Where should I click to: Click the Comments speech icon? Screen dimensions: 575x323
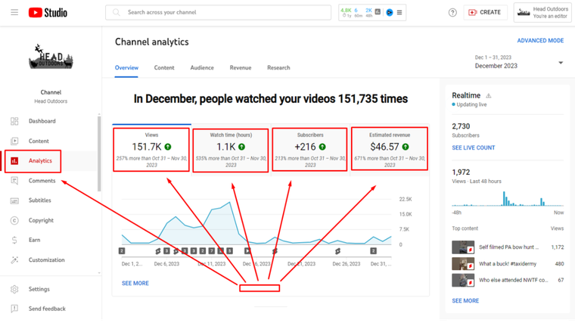(14, 180)
